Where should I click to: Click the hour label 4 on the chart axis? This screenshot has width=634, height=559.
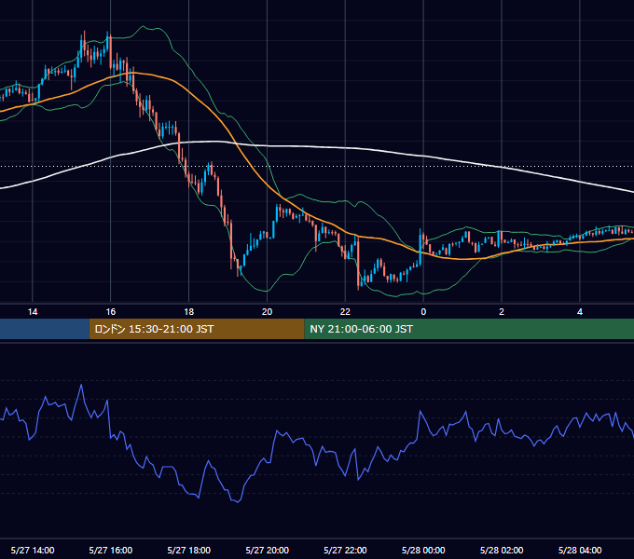tap(580, 312)
